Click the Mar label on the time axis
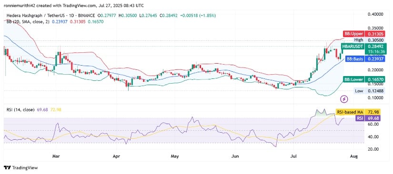 pos(56,156)
